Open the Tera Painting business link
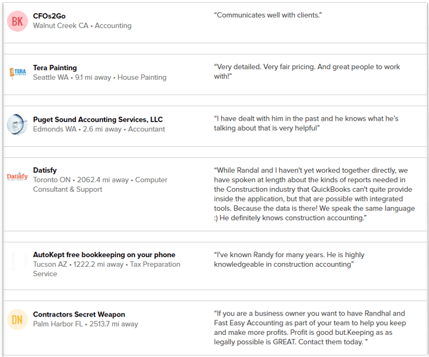This screenshot has width=429, height=357. pyautogui.click(x=55, y=68)
